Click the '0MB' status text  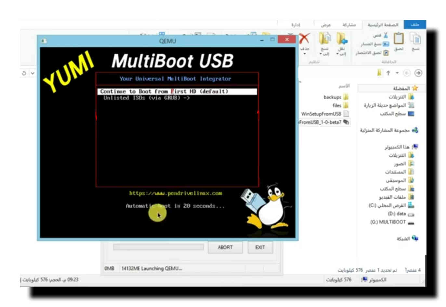click(x=110, y=268)
